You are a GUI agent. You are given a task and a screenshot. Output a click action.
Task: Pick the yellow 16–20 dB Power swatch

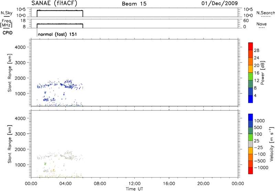[x=251, y=69]
